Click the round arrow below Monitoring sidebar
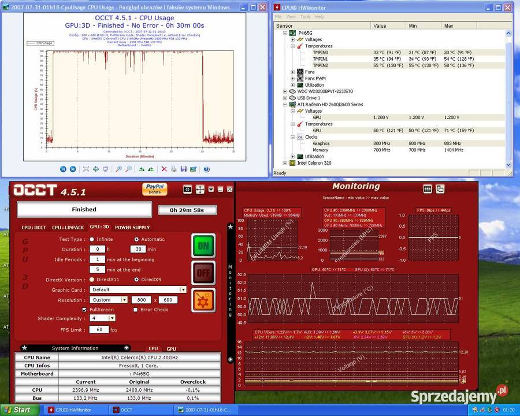This screenshot has height=416, width=520. point(231,359)
